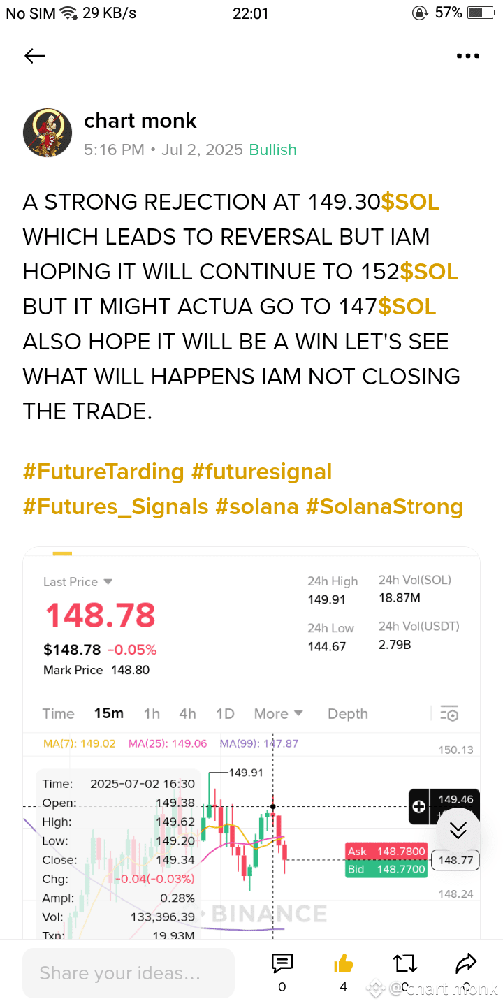This screenshot has height=1006, width=503.
Task: Tap the comment bubble icon
Action: (x=282, y=964)
